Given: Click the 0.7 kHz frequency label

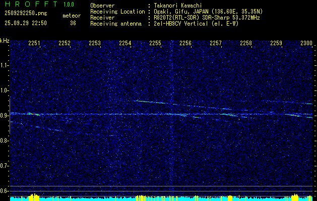Looking at the screenshot, I should pyautogui.click(x=4, y=166).
